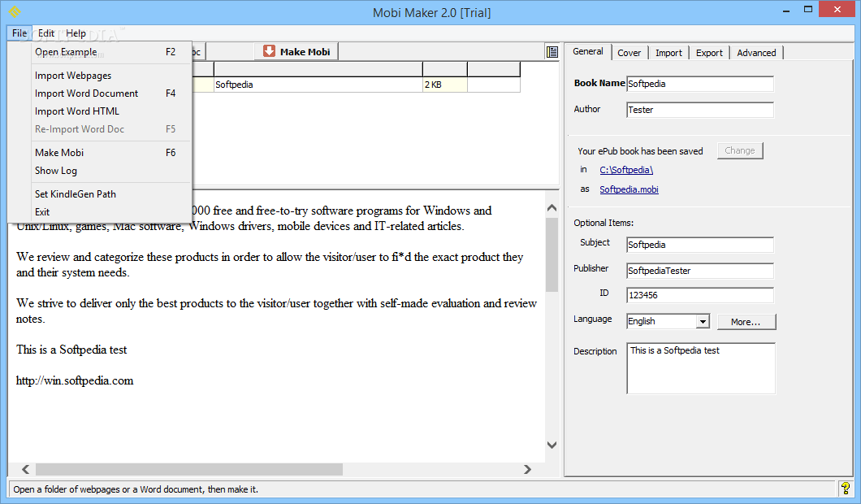Switch to the Advanced tab

[756, 53]
